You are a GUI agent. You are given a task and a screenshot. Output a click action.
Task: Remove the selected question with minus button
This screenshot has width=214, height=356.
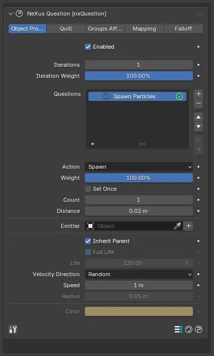click(x=198, y=103)
